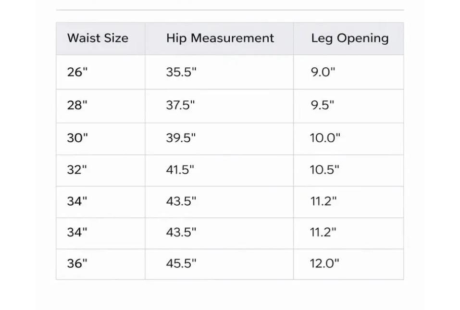460x310 pixels.
Task: Select the 30" waist size cell
Action: (100, 139)
